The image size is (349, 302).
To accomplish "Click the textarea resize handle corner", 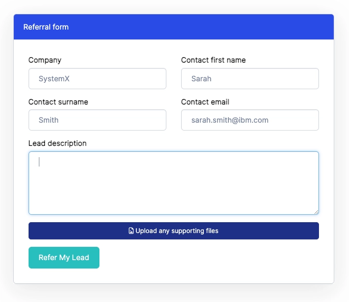I will click(x=316, y=212).
